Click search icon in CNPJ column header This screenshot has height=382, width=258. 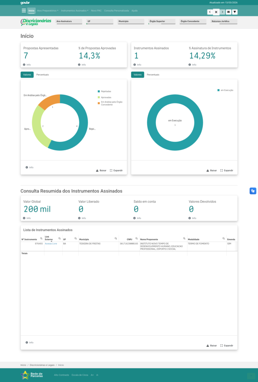136,238
